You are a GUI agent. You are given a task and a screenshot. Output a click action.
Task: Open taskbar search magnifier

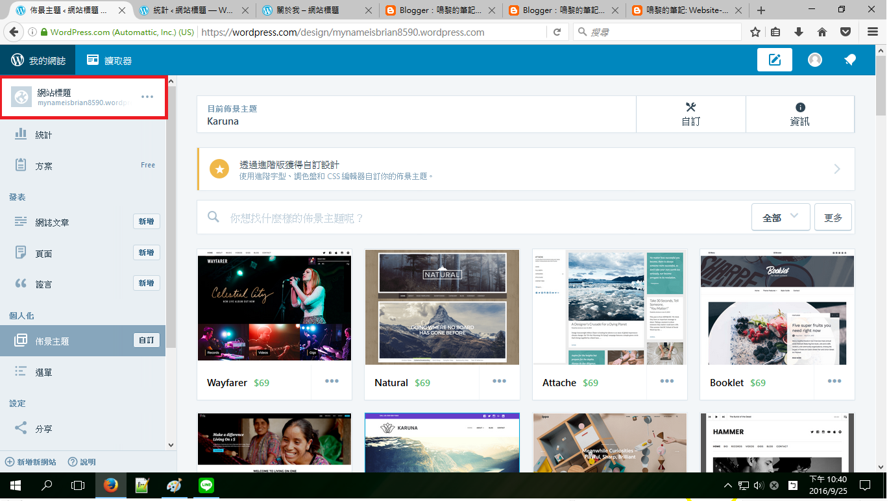[x=47, y=485]
